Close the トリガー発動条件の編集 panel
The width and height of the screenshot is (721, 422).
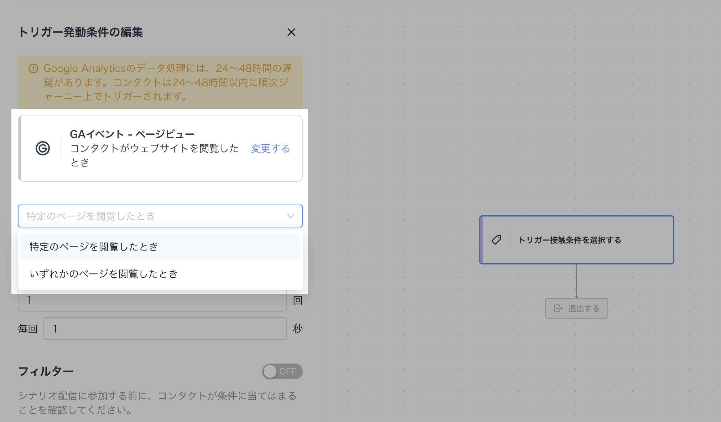(x=291, y=32)
